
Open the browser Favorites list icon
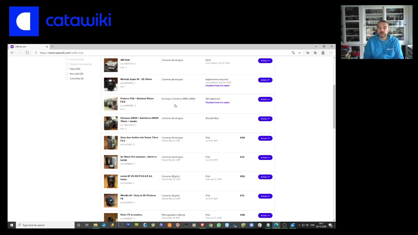(x=308, y=53)
